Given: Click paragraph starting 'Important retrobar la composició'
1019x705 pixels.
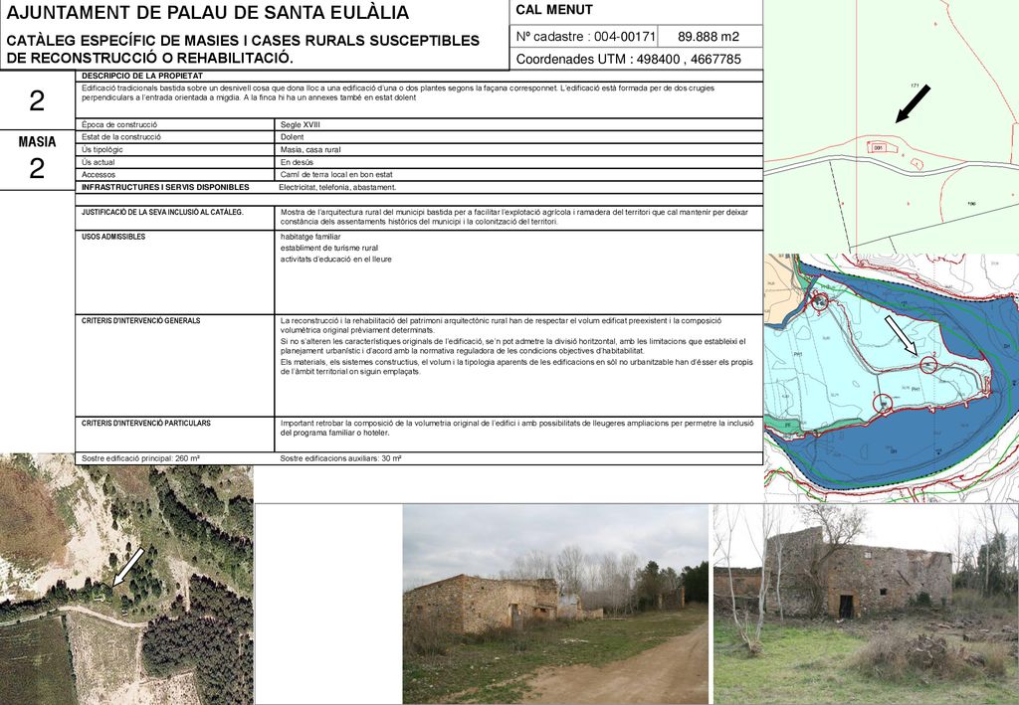Looking at the screenshot, I should [x=517, y=428].
